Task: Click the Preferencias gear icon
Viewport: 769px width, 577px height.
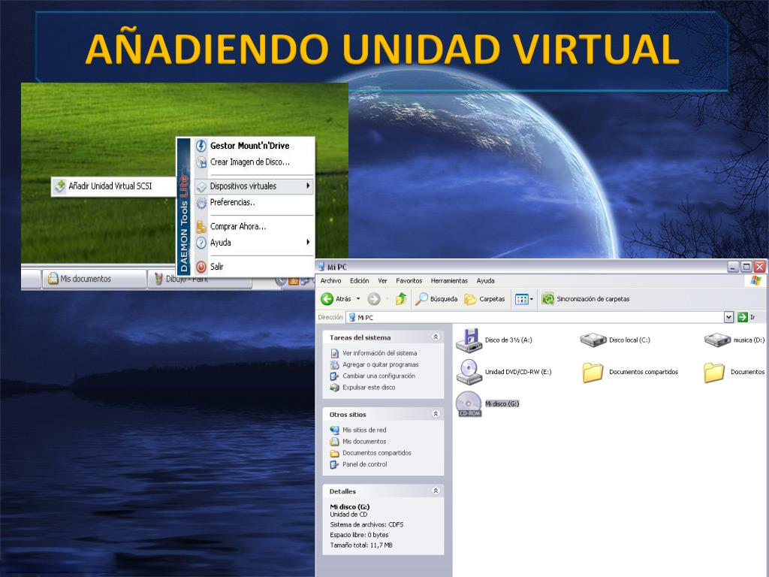Action: [201, 203]
